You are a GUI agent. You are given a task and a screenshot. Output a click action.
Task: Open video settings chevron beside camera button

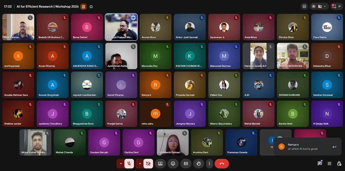[x=140, y=164]
